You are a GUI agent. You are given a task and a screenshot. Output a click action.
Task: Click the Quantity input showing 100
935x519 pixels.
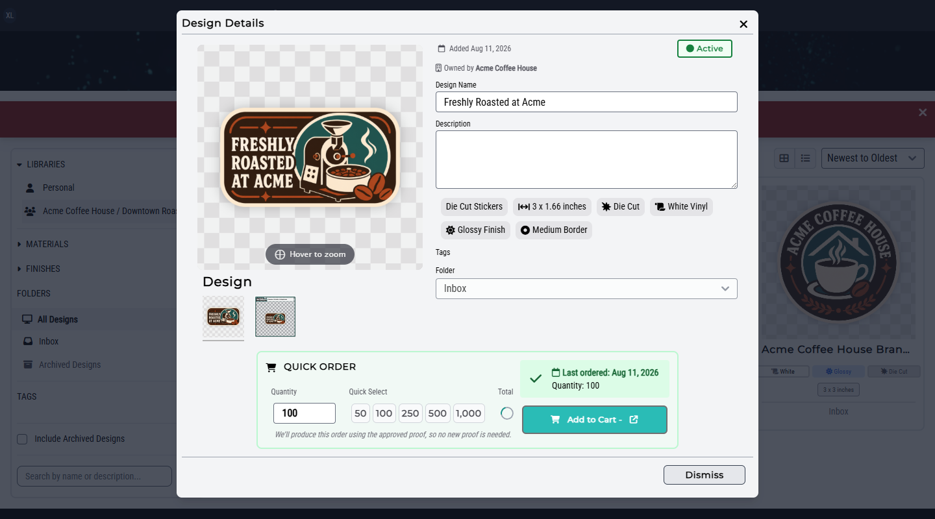click(x=305, y=413)
